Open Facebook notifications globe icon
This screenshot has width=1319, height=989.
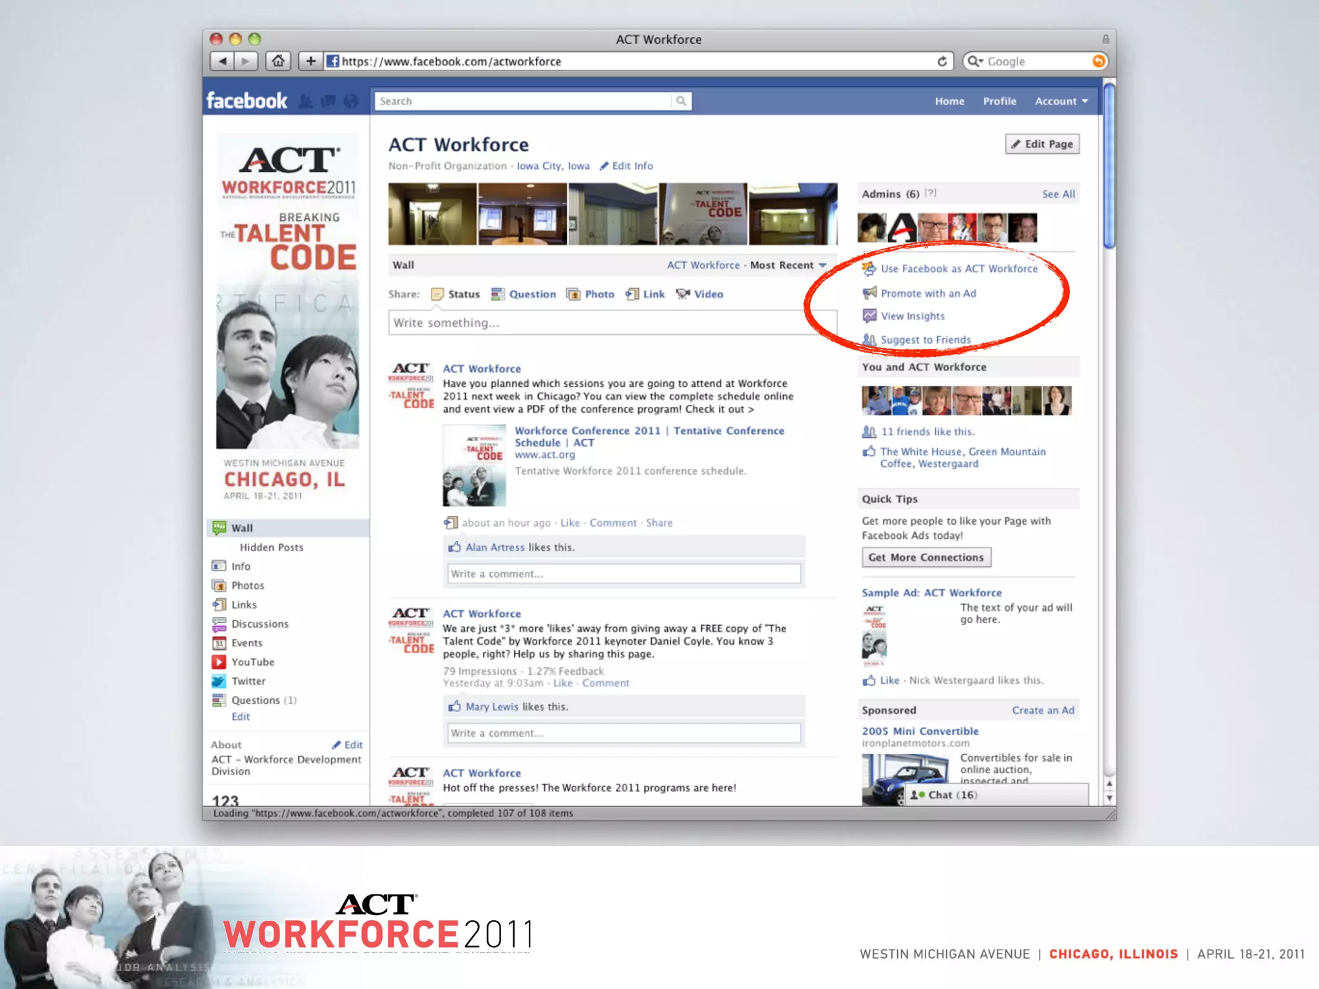click(351, 101)
